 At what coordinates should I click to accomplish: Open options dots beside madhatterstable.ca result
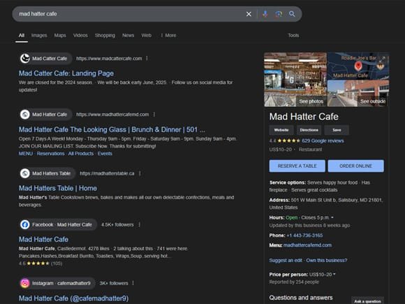[x=140, y=173]
